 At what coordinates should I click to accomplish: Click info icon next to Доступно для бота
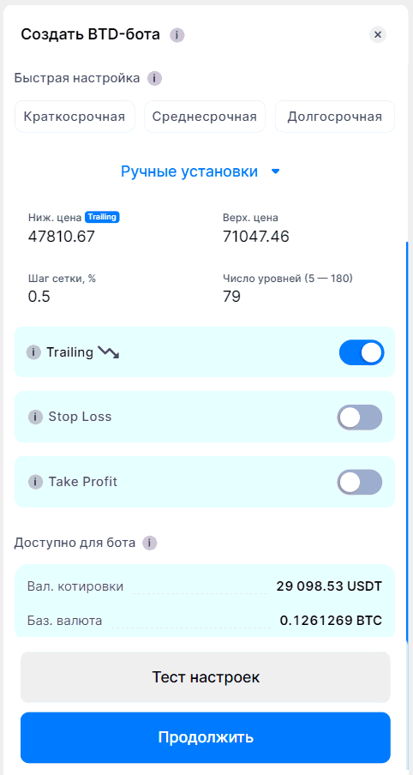(150, 544)
